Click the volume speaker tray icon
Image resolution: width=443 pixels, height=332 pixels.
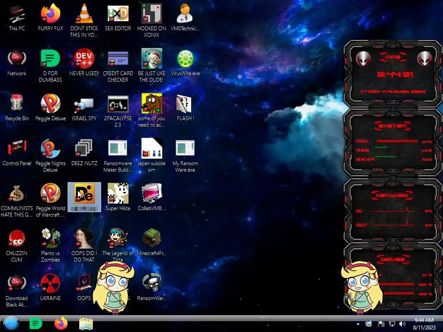click(x=402, y=324)
